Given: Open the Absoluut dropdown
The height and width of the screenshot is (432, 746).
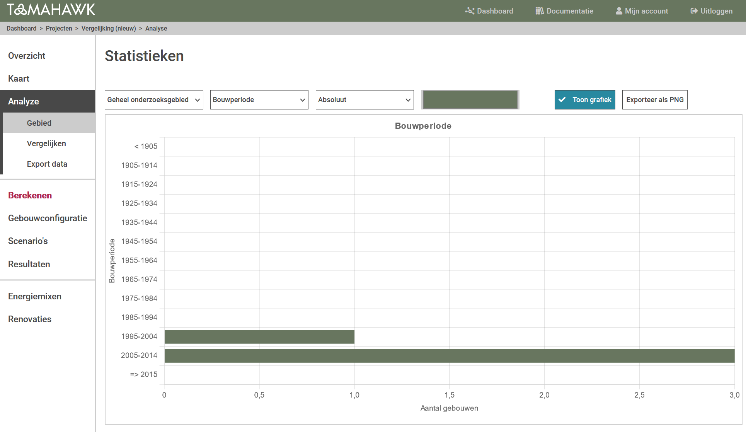Looking at the screenshot, I should [x=365, y=100].
